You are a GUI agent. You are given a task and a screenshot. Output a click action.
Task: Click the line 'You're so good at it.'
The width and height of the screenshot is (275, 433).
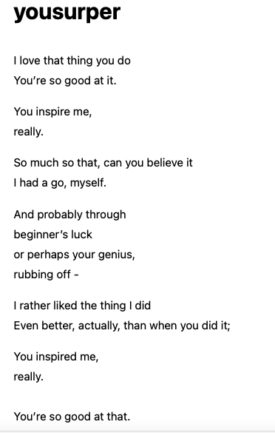tap(65, 81)
